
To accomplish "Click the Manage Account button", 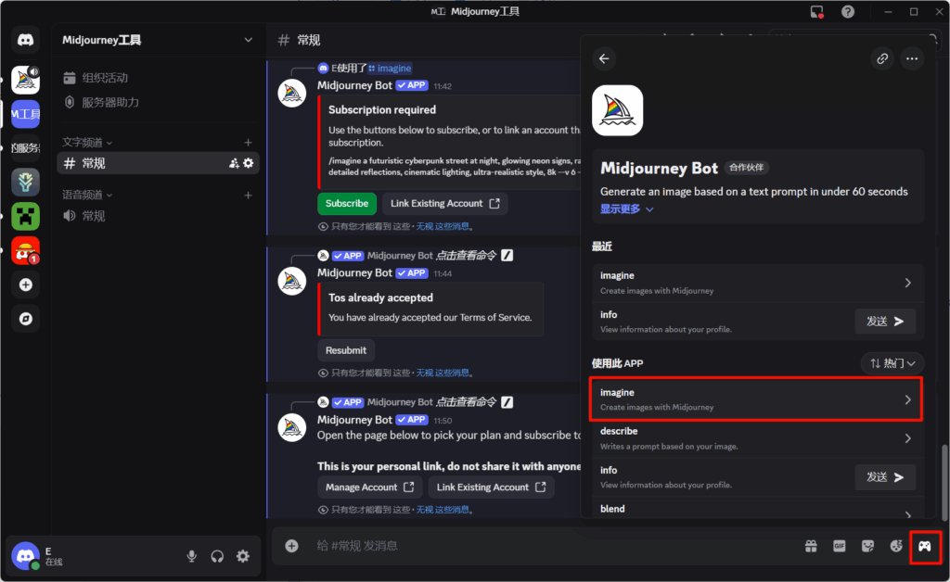I will pyautogui.click(x=369, y=487).
